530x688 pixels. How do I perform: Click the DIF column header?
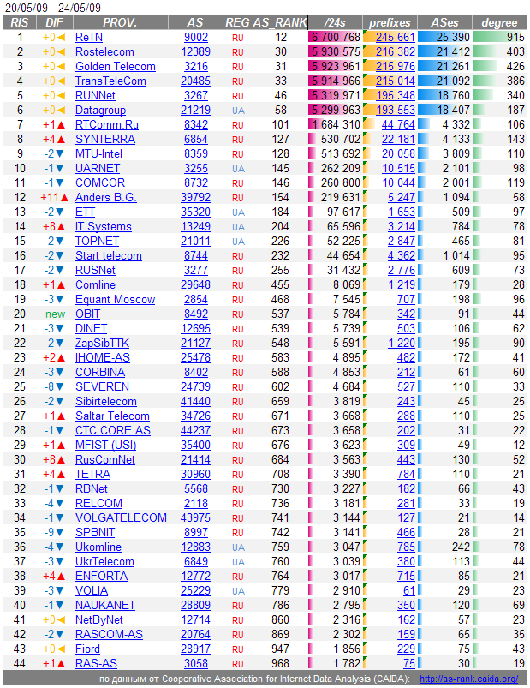(x=54, y=23)
